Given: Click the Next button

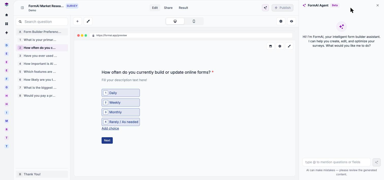Looking at the screenshot, I should tap(107, 141).
